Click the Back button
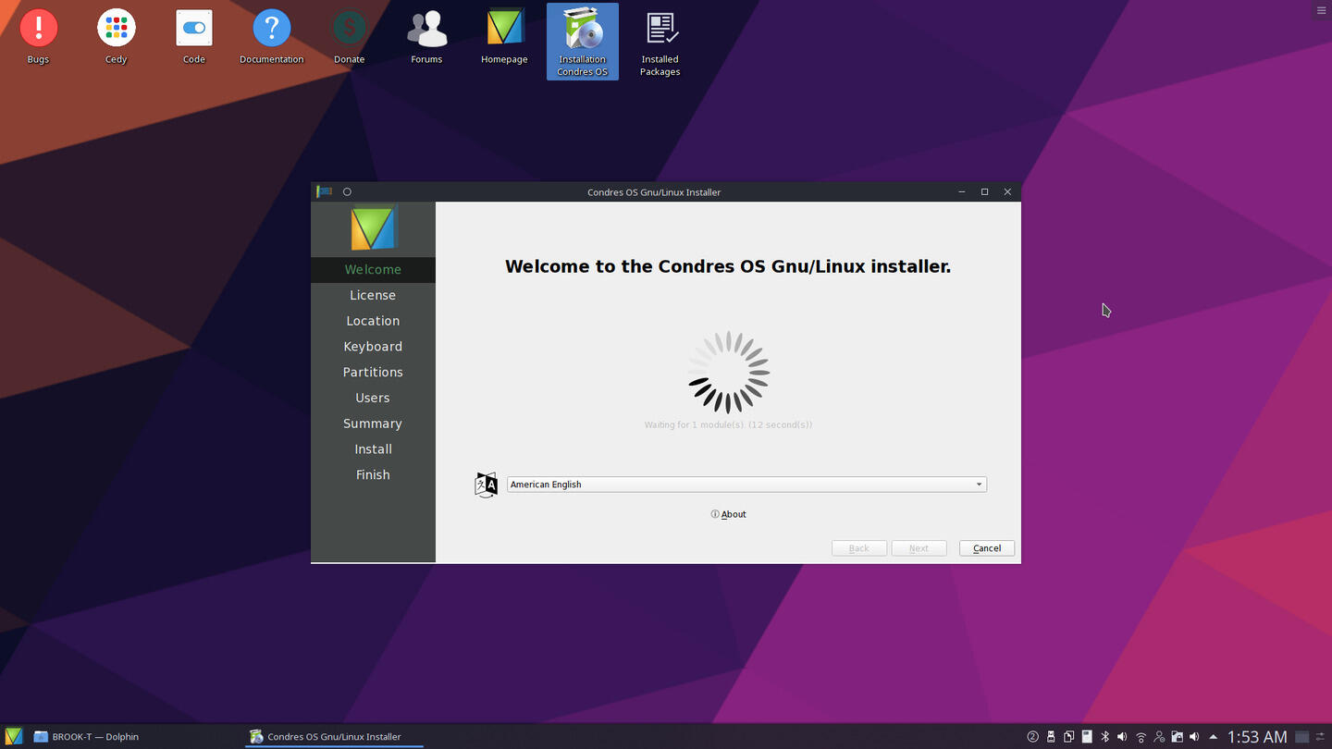This screenshot has height=749, width=1332. (x=859, y=548)
